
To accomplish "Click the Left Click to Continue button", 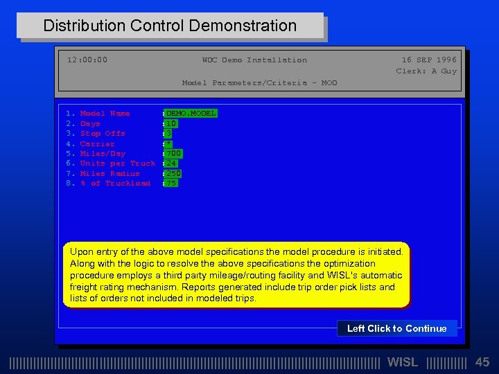I will [x=397, y=328].
